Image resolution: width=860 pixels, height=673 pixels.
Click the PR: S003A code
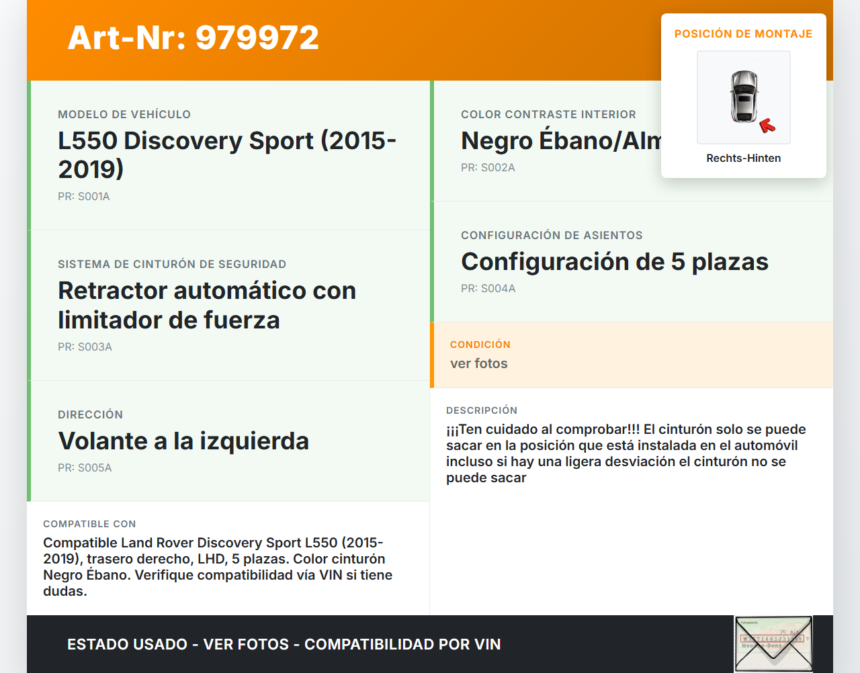pyautogui.click(x=85, y=347)
